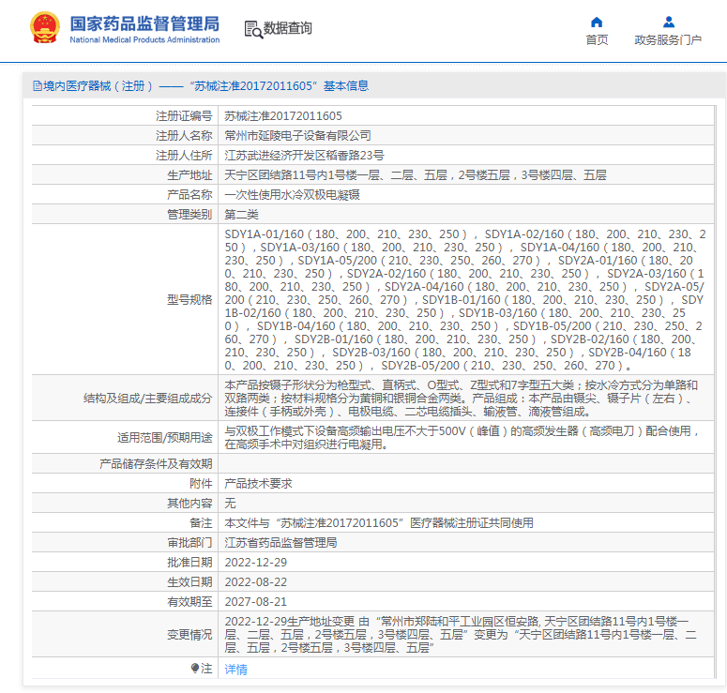Click the 首页 home icon
The image size is (727, 693).
coord(597,23)
